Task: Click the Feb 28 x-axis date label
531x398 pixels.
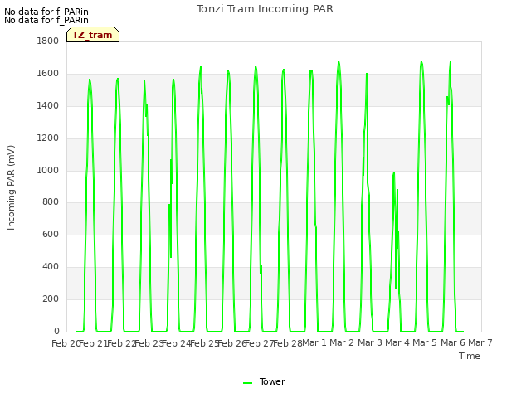Action: (x=287, y=343)
